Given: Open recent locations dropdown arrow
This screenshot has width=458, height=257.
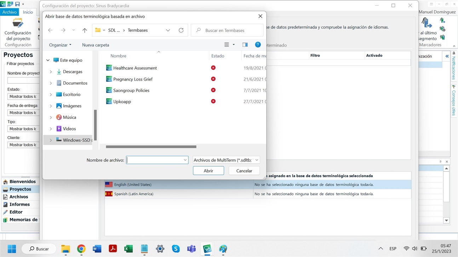Looking at the screenshot, I should click(74, 30).
